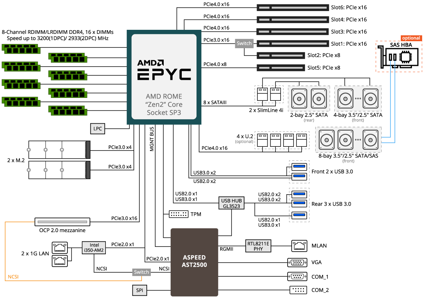The image size is (424, 298).
Task: Click the orange optional label
Action: 411,38
